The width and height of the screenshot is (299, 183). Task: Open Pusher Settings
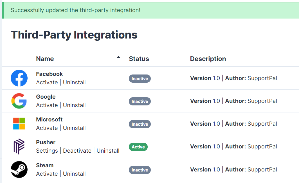(47, 151)
